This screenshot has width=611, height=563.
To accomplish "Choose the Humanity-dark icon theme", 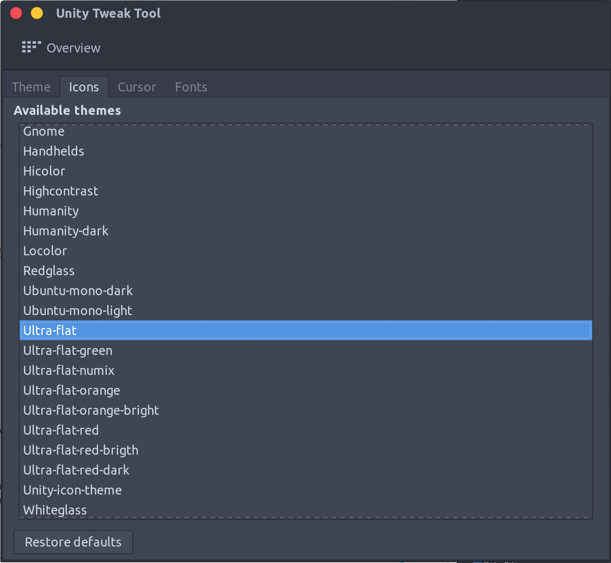I will tap(306, 231).
